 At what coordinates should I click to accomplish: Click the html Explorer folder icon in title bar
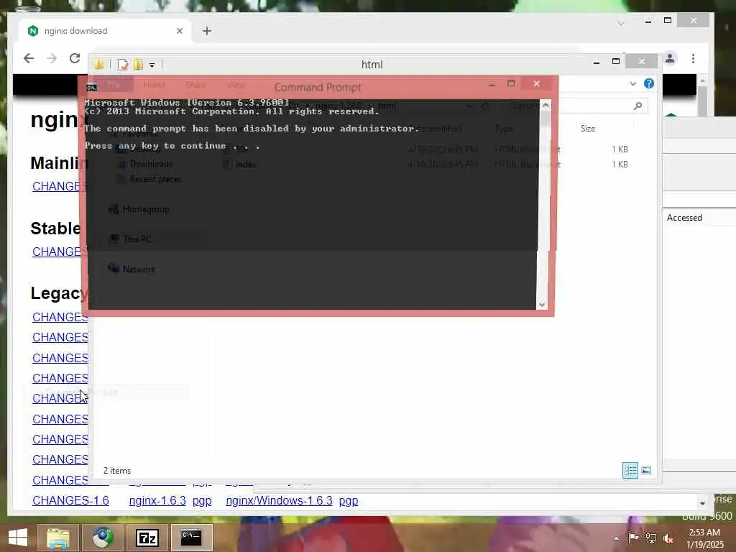pyautogui.click(x=98, y=64)
